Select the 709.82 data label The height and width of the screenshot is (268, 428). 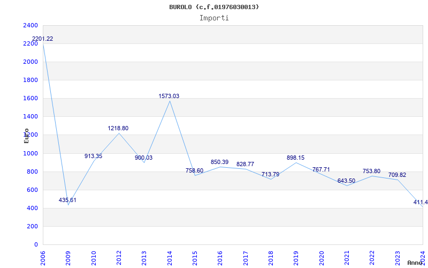[x=397, y=175]
